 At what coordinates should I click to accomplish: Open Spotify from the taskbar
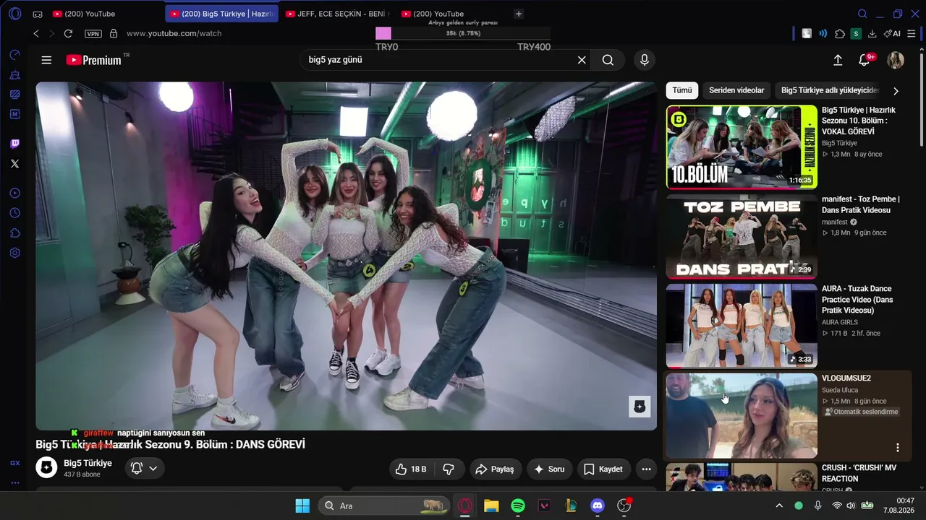518,506
